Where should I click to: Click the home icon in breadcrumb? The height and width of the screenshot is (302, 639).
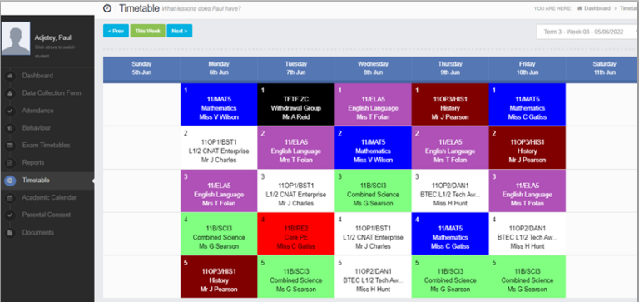pyautogui.click(x=579, y=8)
